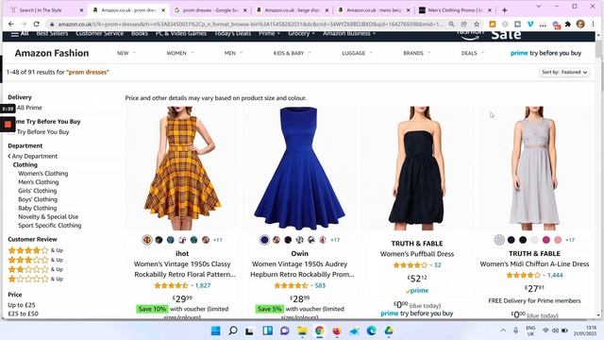Open Chat icon on taskbar

pyautogui.click(x=285, y=331)
